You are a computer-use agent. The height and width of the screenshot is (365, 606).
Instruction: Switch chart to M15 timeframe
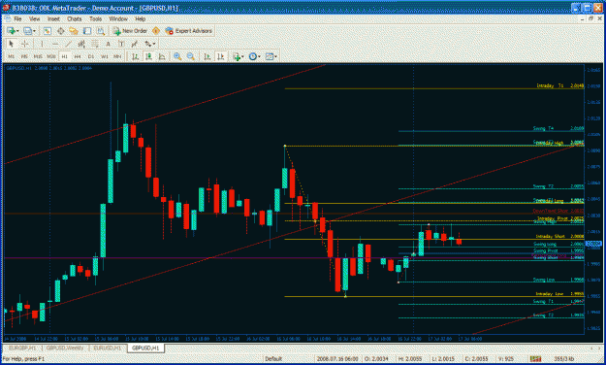[x=38, y=56]
